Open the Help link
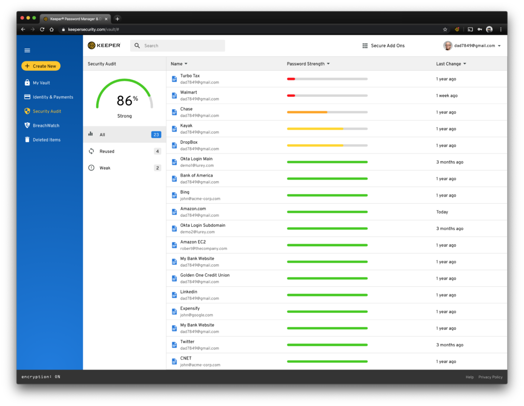Viewport: 524px width, 406px height. [x=470, y=377]
